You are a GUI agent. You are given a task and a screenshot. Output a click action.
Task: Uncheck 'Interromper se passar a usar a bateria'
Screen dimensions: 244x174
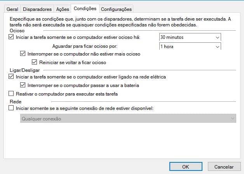point(23,85)
